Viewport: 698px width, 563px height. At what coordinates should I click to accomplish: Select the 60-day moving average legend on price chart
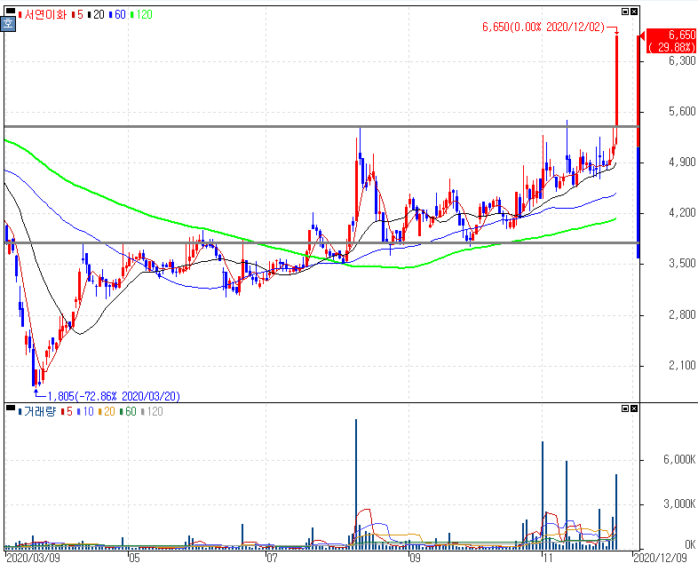(x=117, y=15)
